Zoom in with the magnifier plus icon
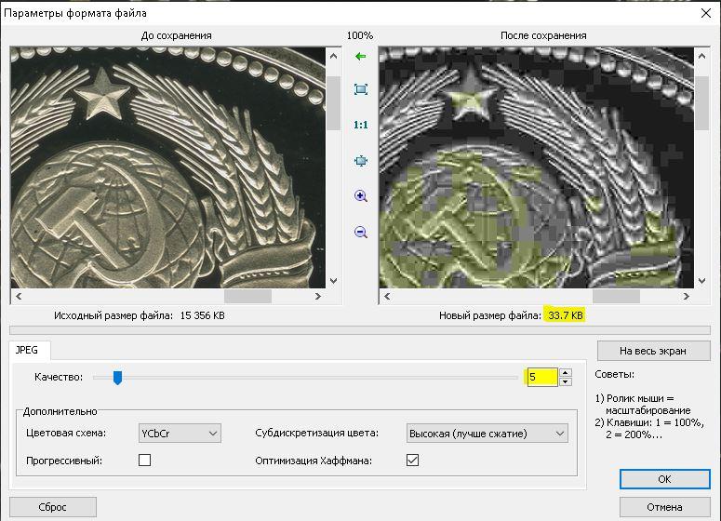Screen dimensions: 721x521 click(361, 196)
